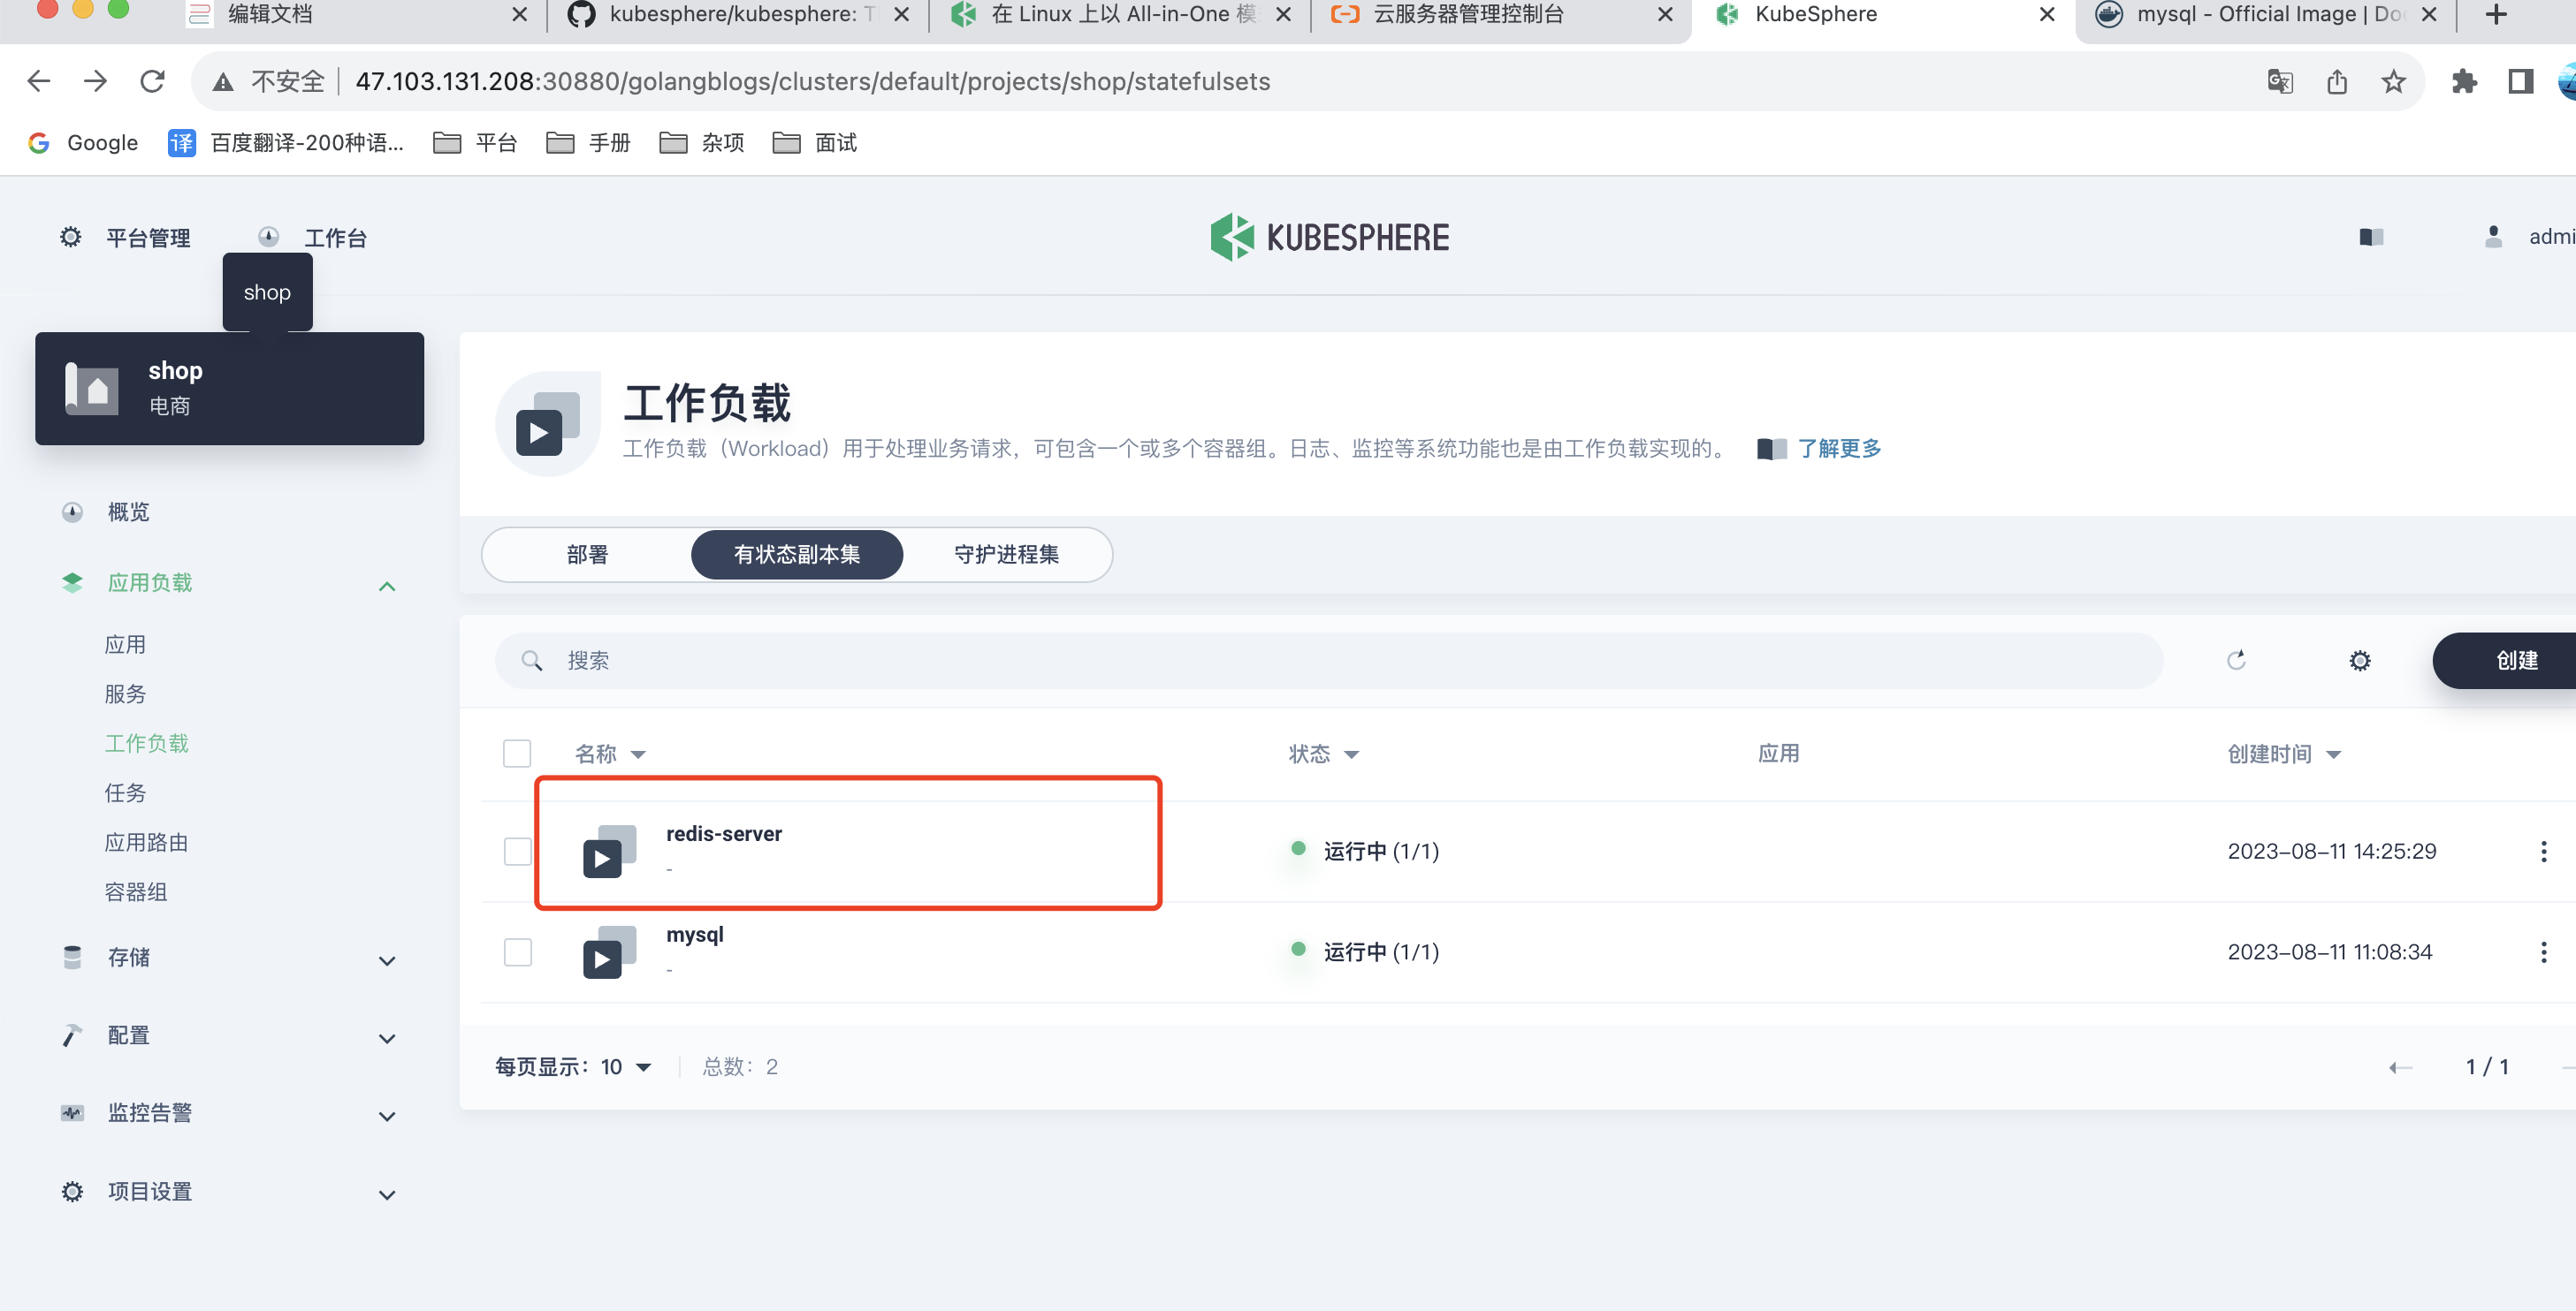
Task: Close the KubeSphere browser tab
Action: pos(2047,15)
